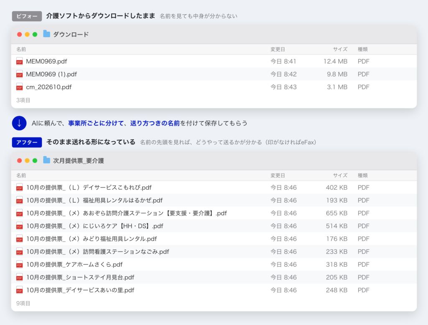428x325 pixels.
Task: Click the 今日 8:43 modified date
Action: coord(283,87)
